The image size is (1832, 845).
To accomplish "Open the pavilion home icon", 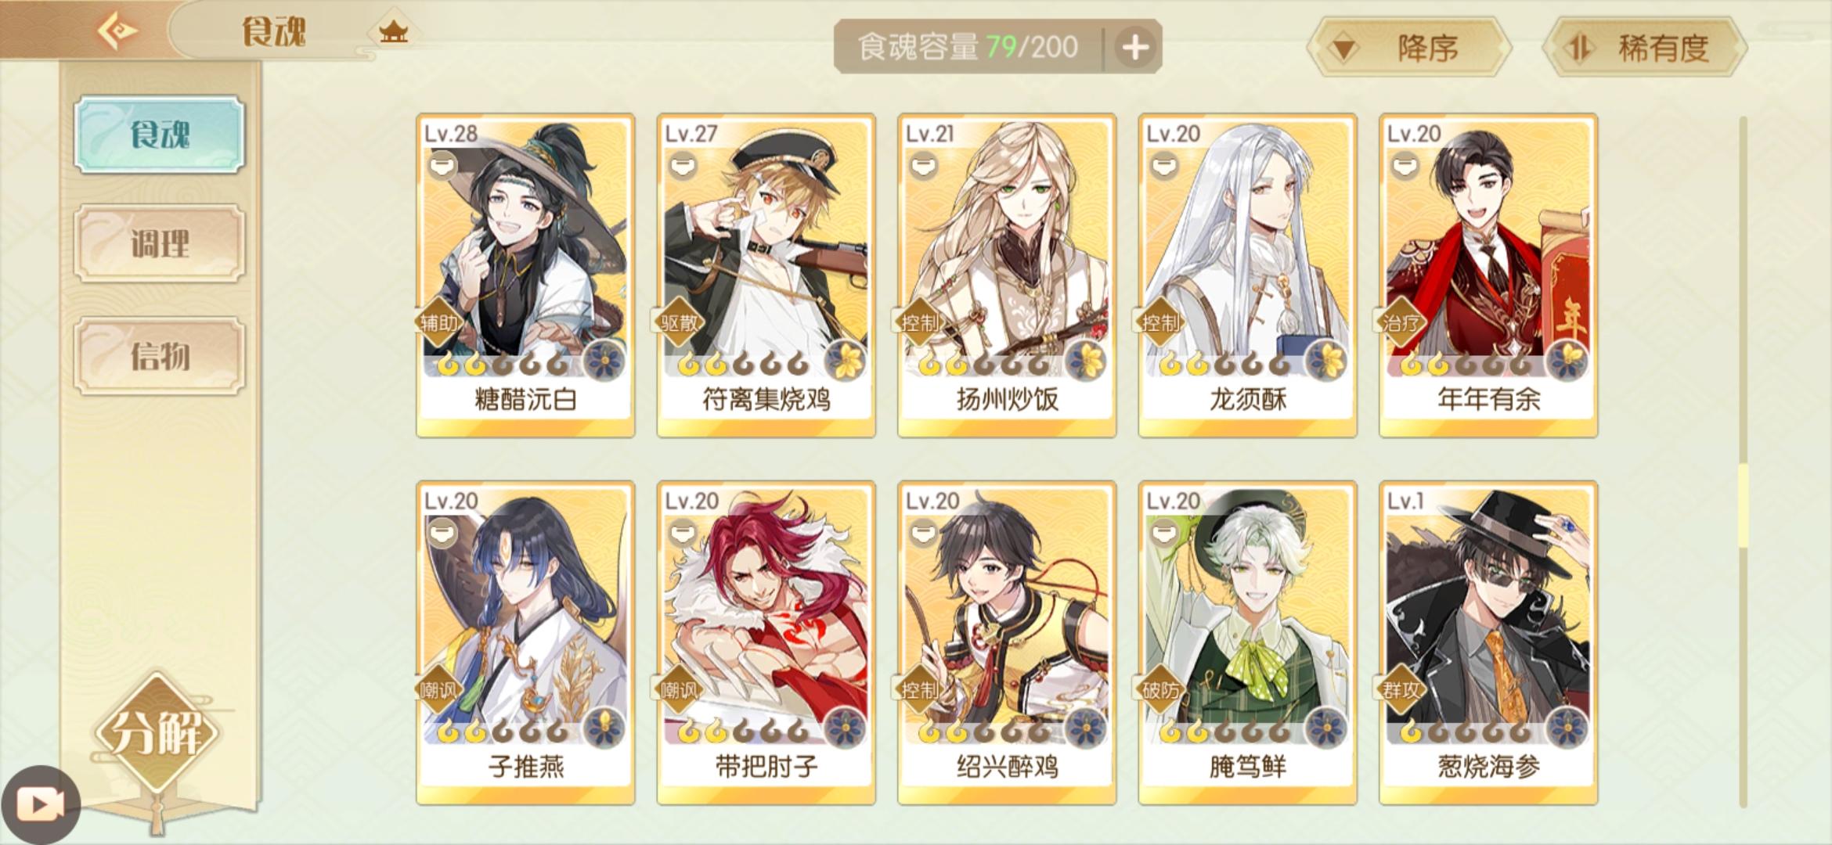I will 393,32.
